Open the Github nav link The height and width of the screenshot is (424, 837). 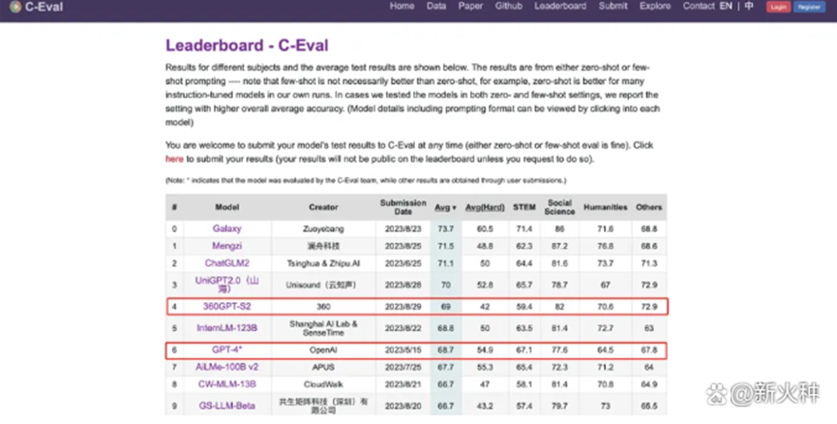508,6
